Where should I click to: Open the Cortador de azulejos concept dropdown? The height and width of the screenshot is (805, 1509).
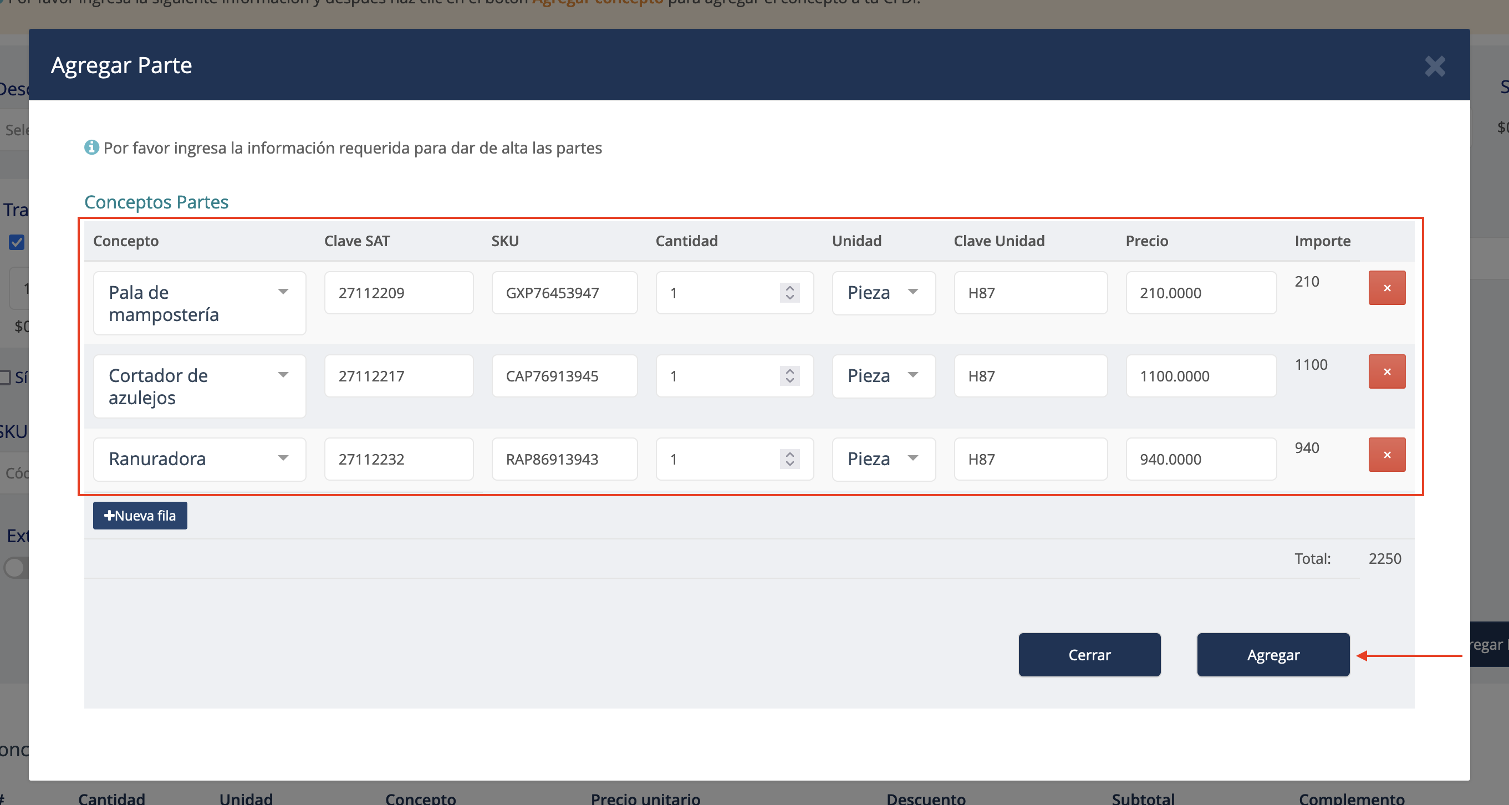tap(199, 386)
